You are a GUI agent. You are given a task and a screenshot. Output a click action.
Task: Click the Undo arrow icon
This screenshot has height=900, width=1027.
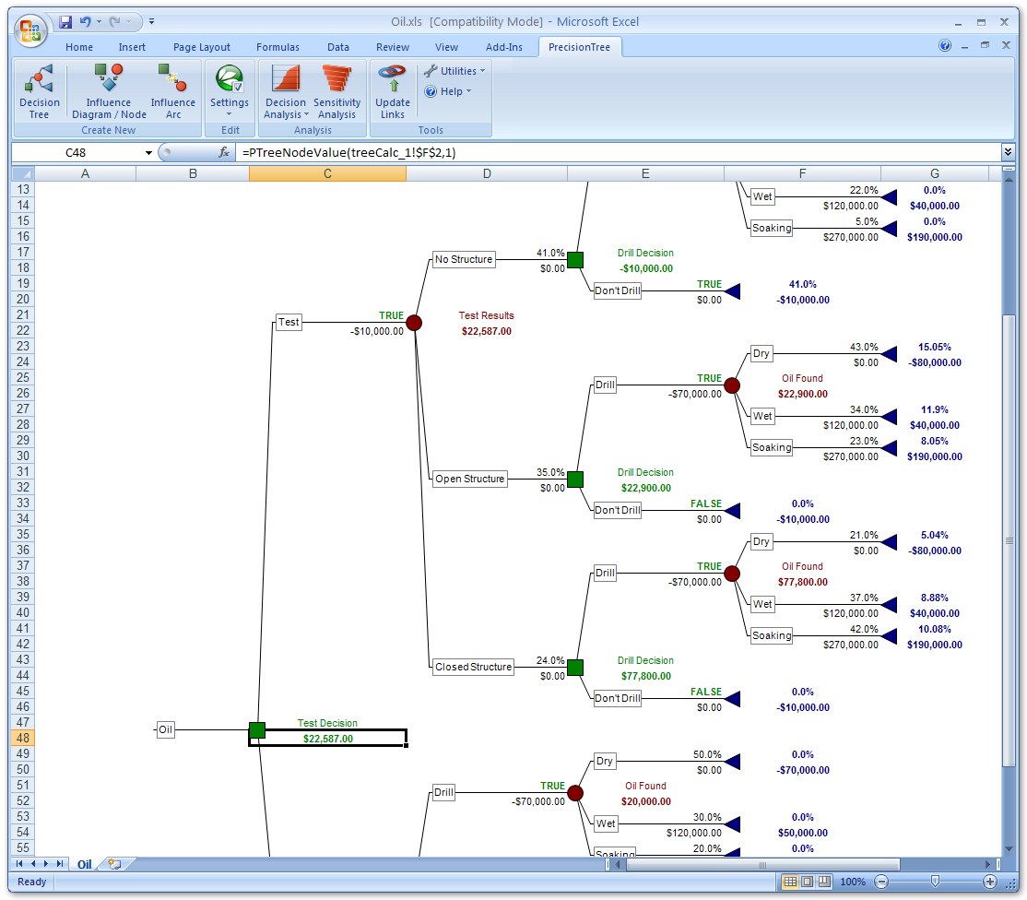tap(85, 21)
